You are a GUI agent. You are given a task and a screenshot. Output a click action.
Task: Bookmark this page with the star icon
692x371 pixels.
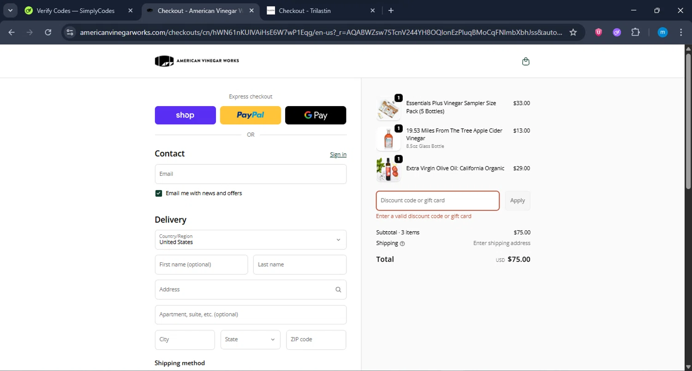click(573, 32)
